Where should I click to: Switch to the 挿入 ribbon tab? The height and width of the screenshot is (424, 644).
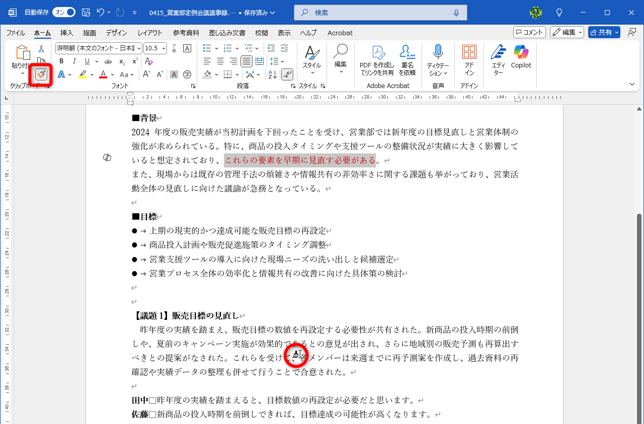[x=66, y=33]
